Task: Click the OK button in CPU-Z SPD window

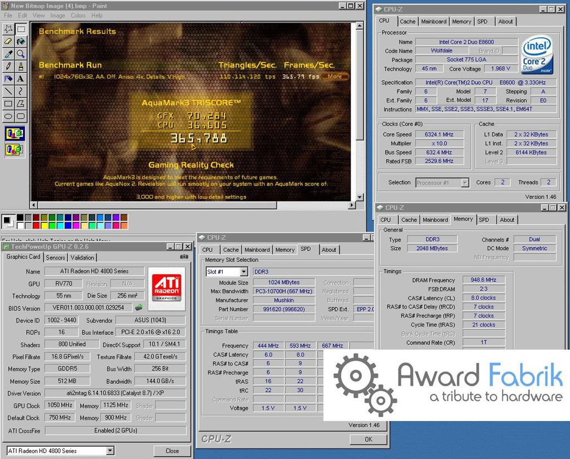Action: click(368, 440)
